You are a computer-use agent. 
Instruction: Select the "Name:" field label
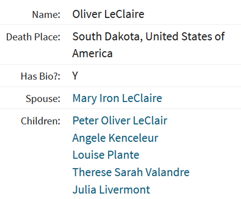46,15
